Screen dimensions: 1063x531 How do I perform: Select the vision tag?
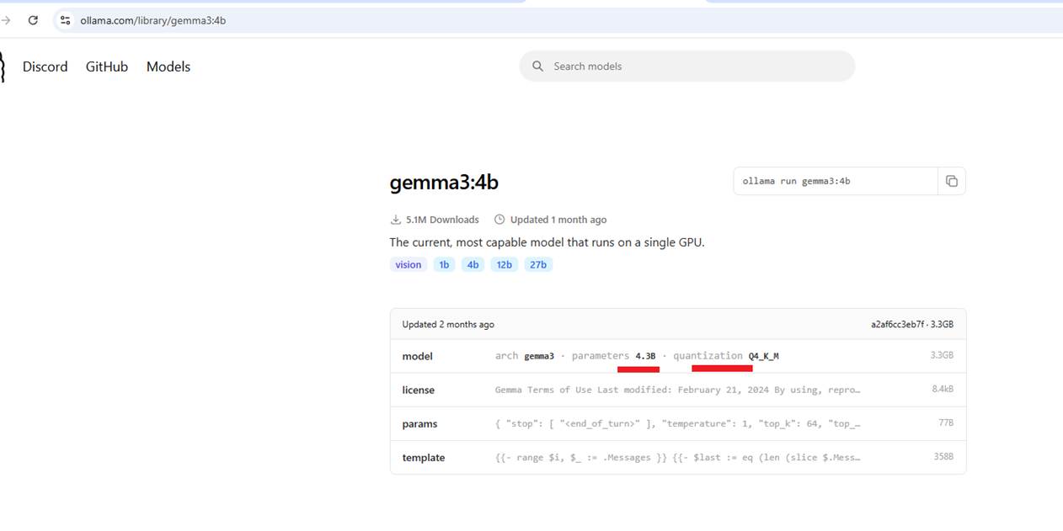409,264
